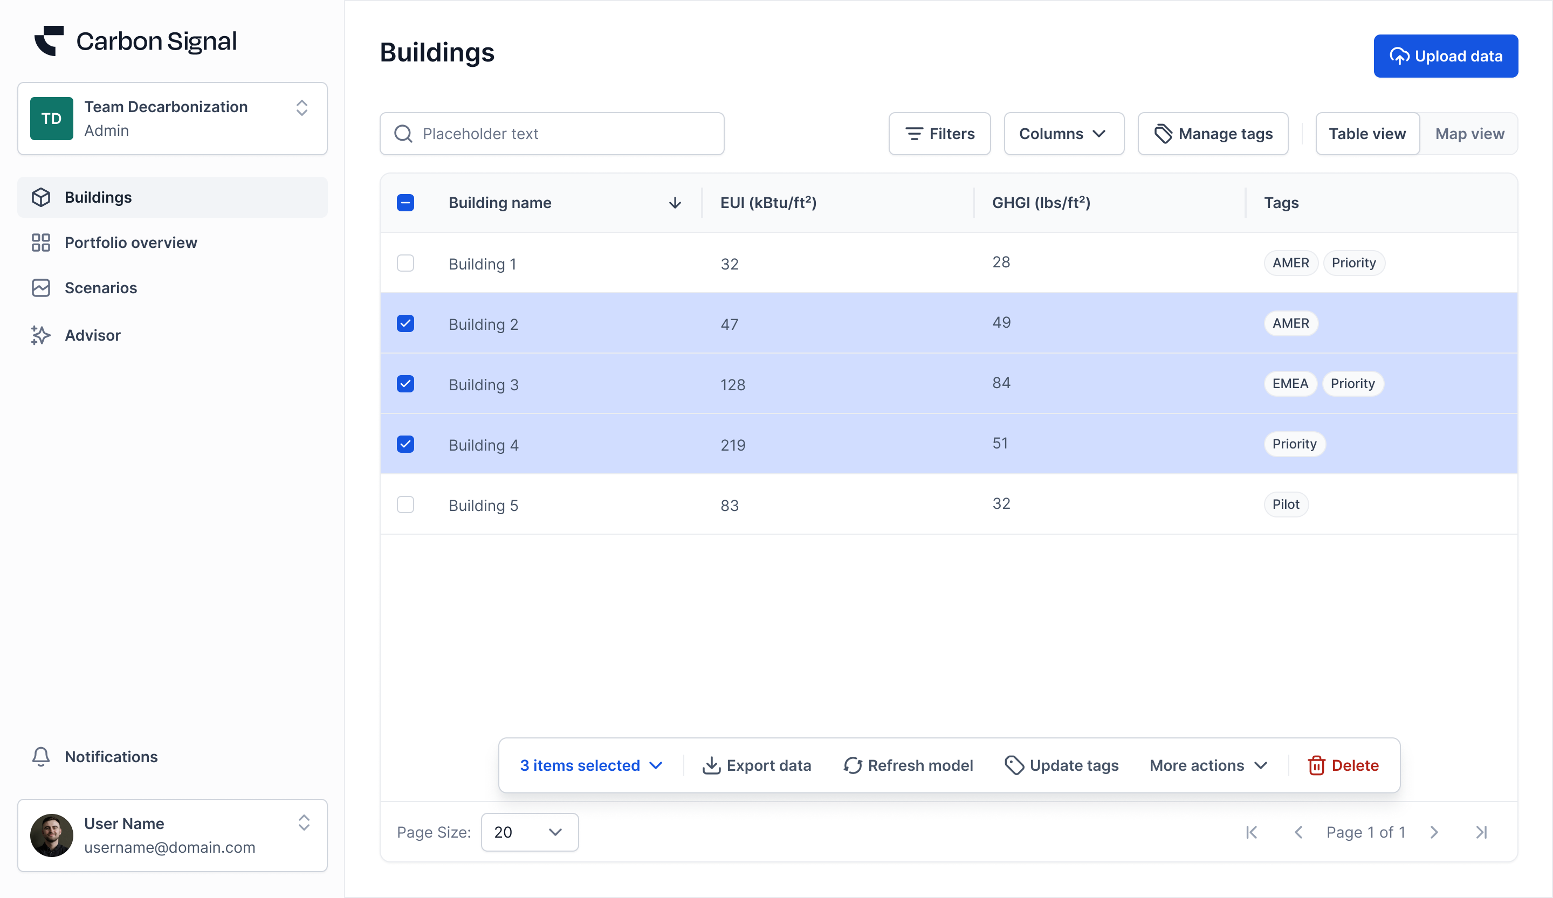Open Buildings in the sidebar
Viewport: 1553px width, 898px height.
tap(99, 197)
